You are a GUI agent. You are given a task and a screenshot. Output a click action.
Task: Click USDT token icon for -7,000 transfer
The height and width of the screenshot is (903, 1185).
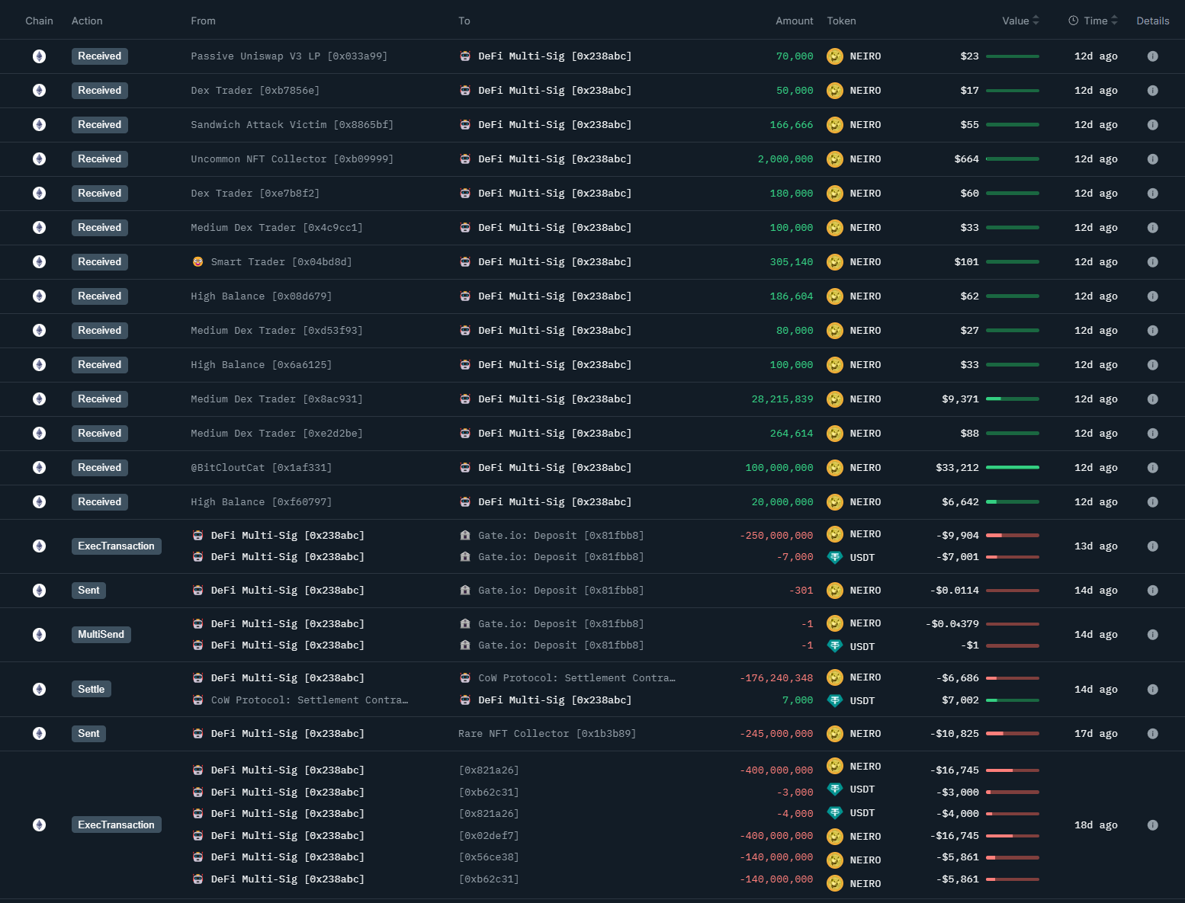tap(835, 558)
